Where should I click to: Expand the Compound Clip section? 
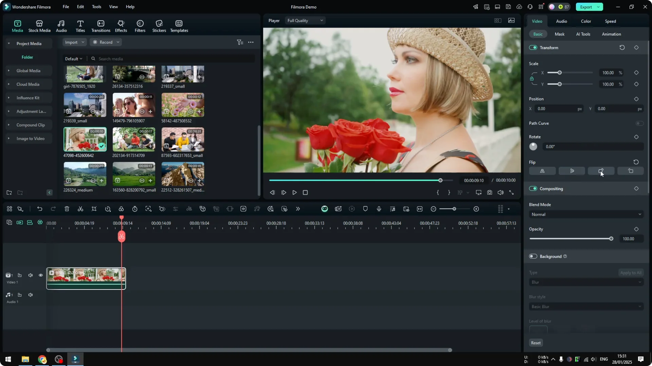[x=9, y=125]
